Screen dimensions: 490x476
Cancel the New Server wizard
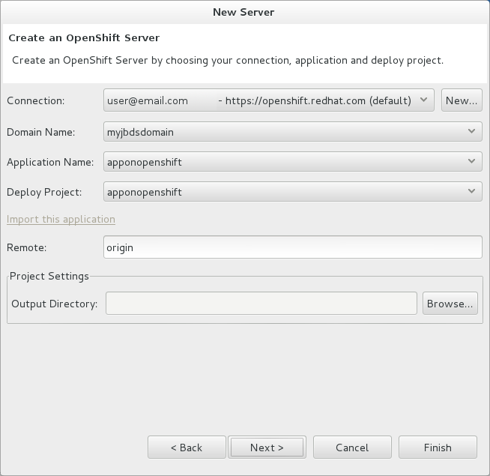352,448
